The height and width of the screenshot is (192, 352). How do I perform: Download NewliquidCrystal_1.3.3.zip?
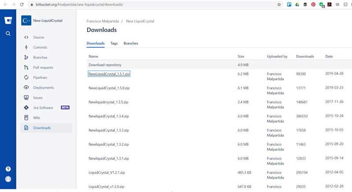pos(109,130)
